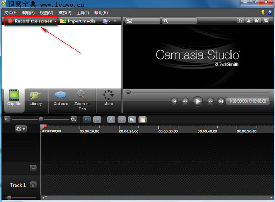Image resolution: width=275 pixels, height=202 pixels.
Task: Click the timeline scrollbar left arrow
Action: (x=43, y=198)
